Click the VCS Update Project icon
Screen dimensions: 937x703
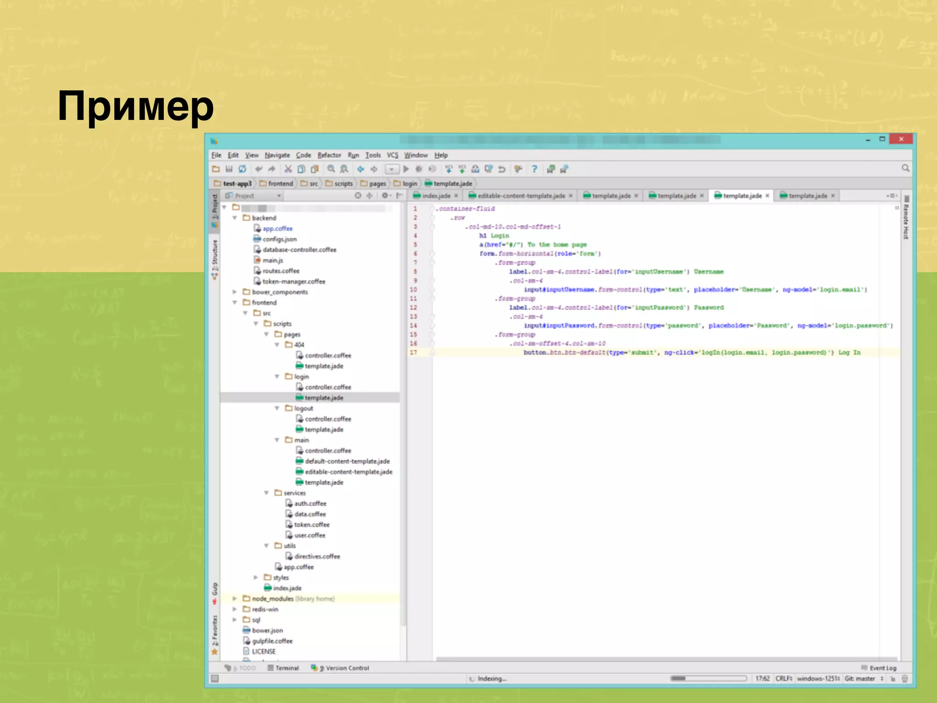(449, 169)
